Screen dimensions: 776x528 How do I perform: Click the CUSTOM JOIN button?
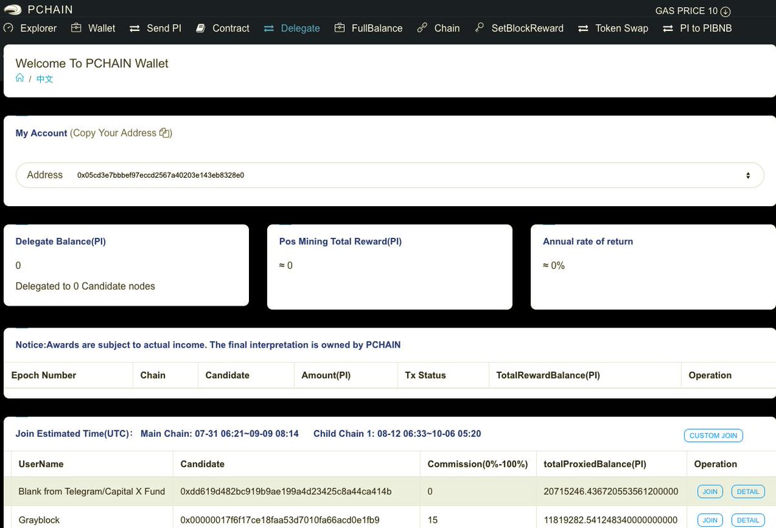coord(713,436)
